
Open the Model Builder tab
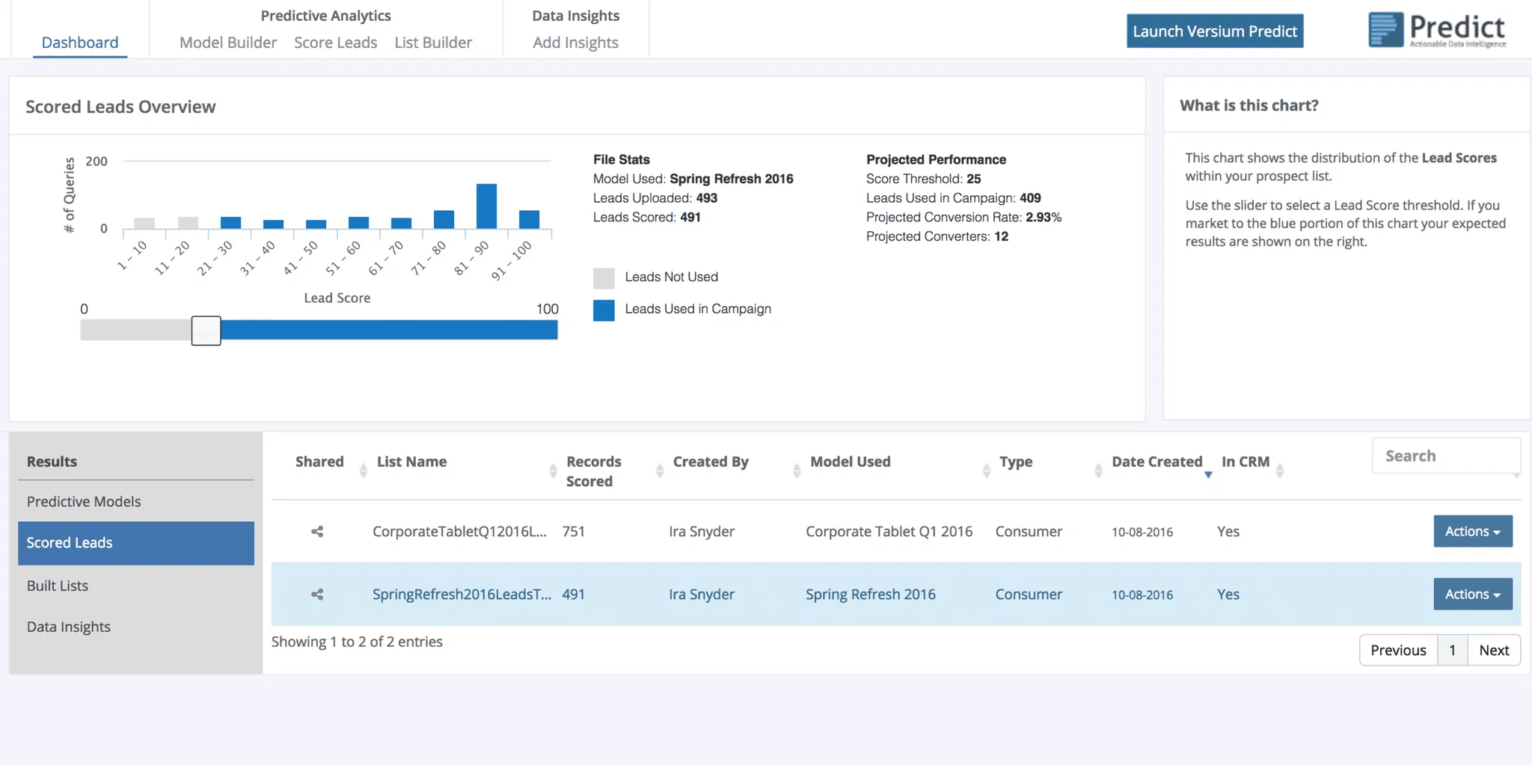tap(228, 43)
